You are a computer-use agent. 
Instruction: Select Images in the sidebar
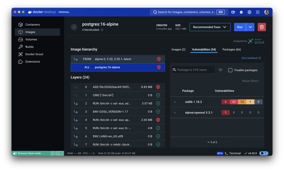coord(37,32)
